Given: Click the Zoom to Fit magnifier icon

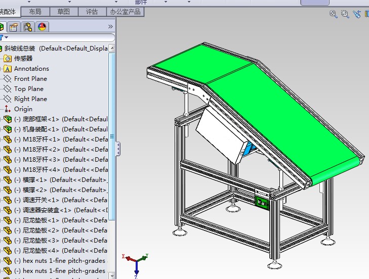Looking at the screenshot, I should click(333, 14).
